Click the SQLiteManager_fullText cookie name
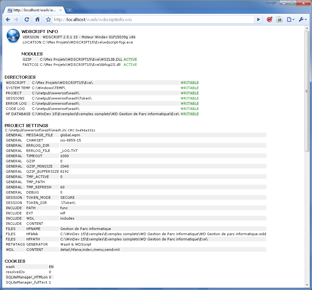Screen dimensions: 312x290 point(27,282)
